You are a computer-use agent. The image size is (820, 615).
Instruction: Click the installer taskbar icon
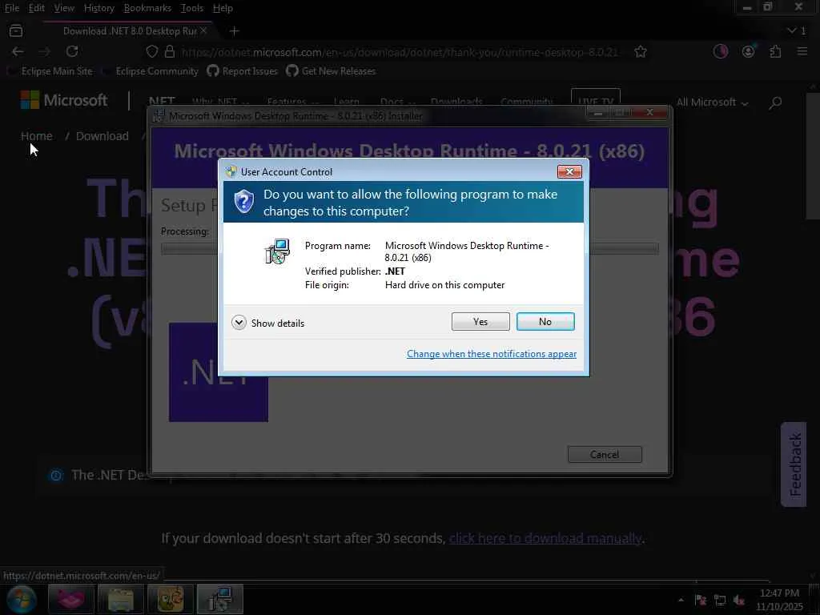220,599
